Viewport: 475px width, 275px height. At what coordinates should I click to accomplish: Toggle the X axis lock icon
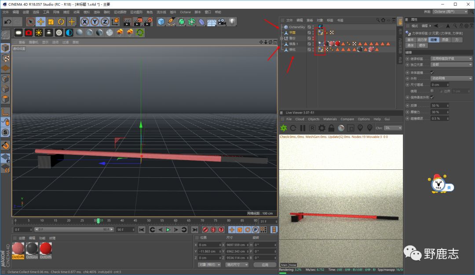[84, 22]
